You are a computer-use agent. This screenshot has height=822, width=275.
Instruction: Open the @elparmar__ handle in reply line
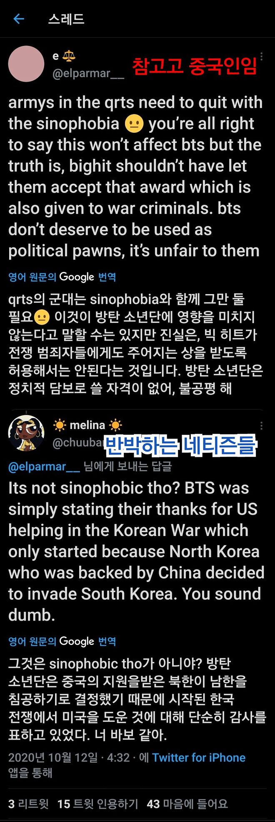tap(44, 466)
